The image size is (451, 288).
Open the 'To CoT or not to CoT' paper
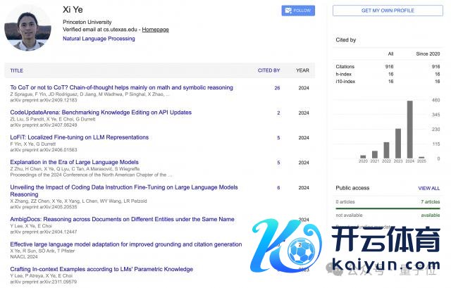pos(121,88)
